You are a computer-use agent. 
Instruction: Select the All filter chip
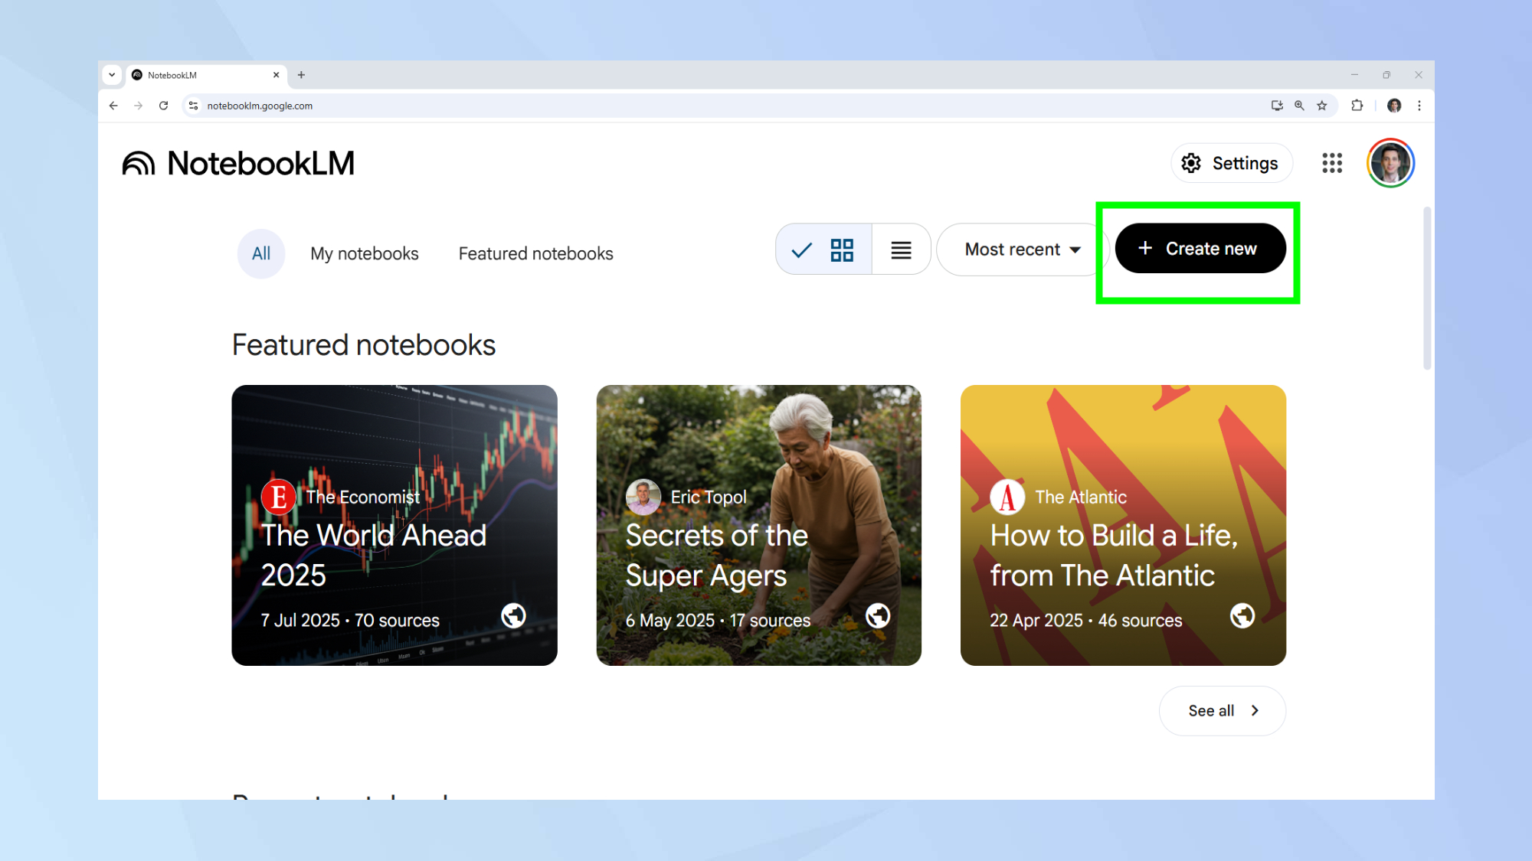(261, 253)
